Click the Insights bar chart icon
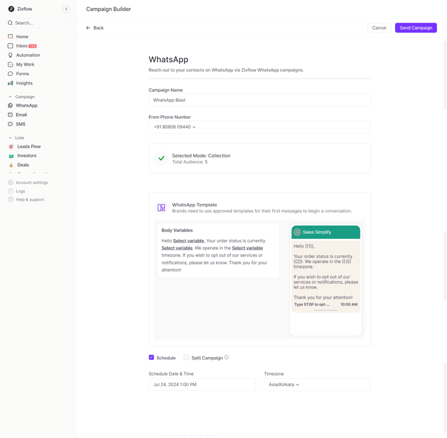This screenshot has width=447, height=438. [10, 83]
